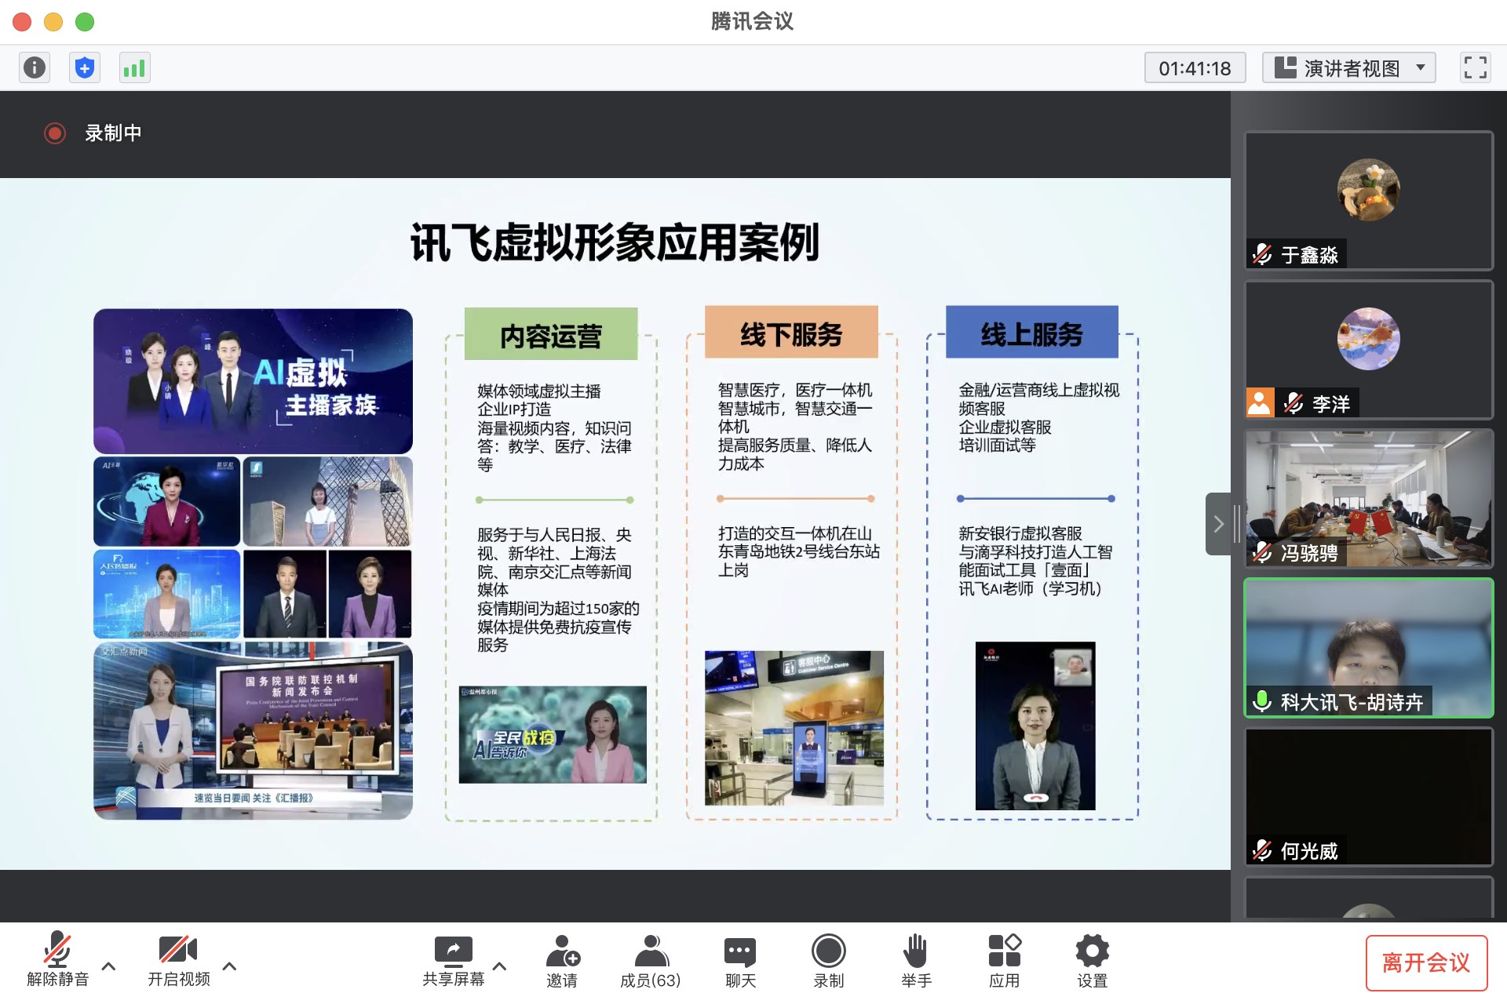Click 离开会议 to leave the meeting

pos(1426,962)
